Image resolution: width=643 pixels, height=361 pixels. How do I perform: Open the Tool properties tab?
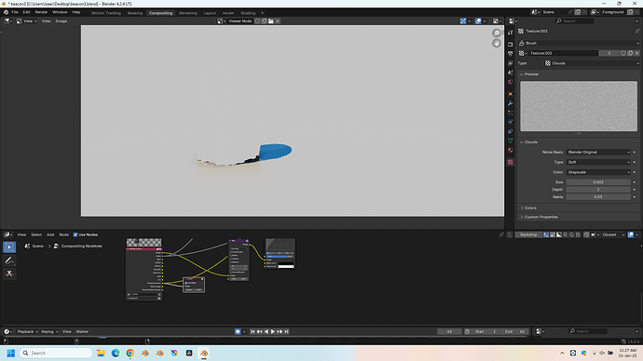510,33
